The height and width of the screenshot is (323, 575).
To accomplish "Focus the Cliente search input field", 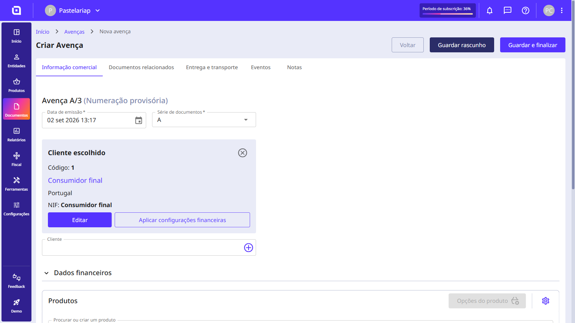I will (x=142, y=247).
